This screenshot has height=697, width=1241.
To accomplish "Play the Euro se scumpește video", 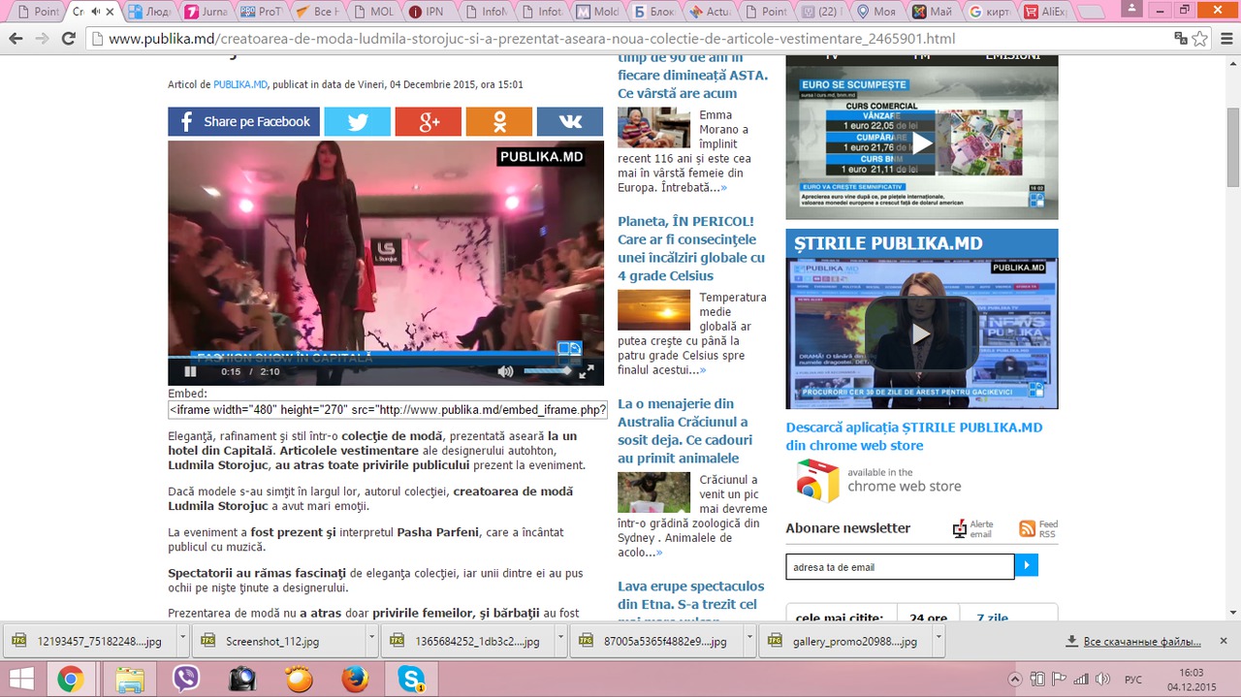I will [x=921, y=143].
